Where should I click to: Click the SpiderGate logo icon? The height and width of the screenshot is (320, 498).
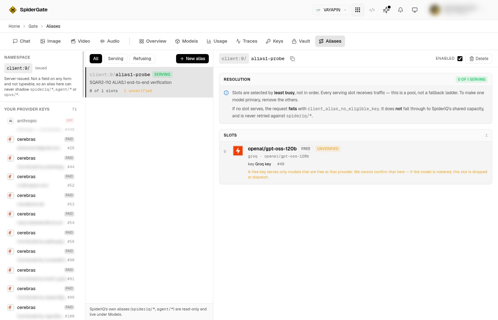point(13,10)
